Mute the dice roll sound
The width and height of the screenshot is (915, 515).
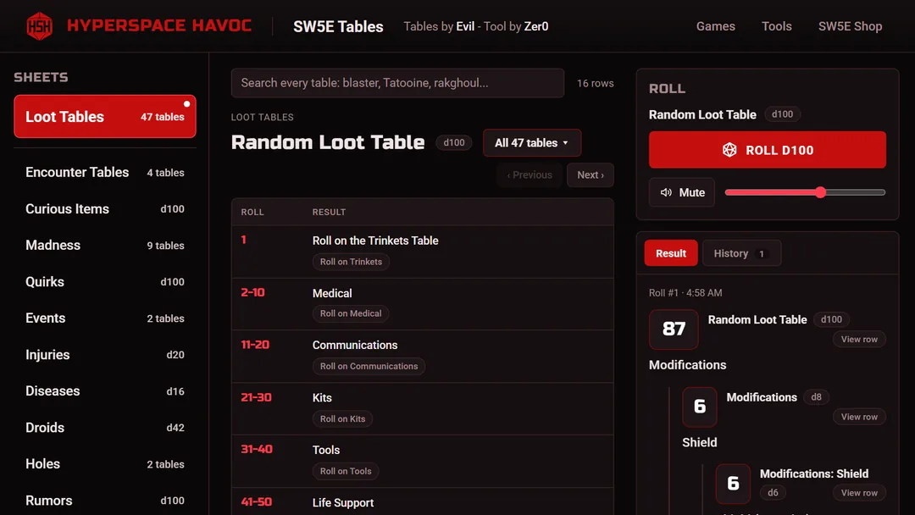coord(681,192)
